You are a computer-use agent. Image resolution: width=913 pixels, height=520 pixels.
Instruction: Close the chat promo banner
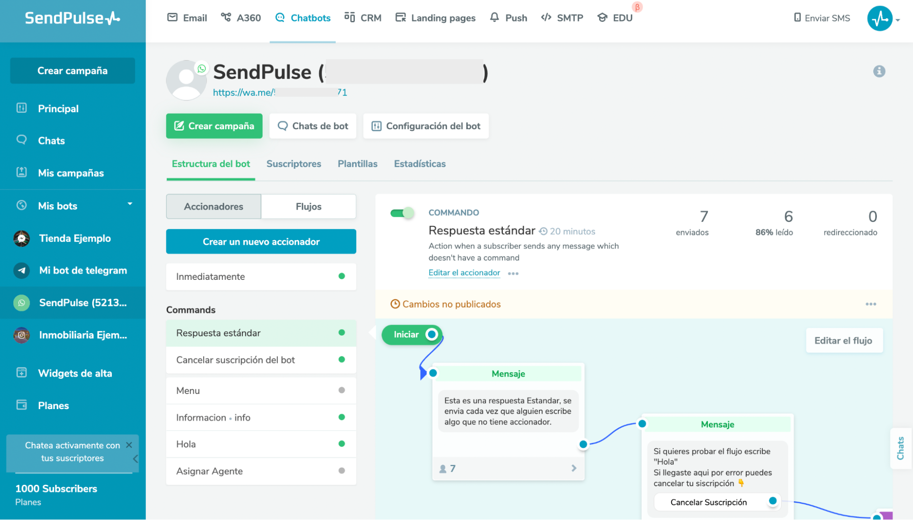pyautogui.click(x=129, y=445)
